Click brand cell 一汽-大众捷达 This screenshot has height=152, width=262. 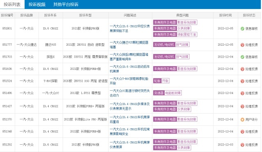tap(27, 45)
